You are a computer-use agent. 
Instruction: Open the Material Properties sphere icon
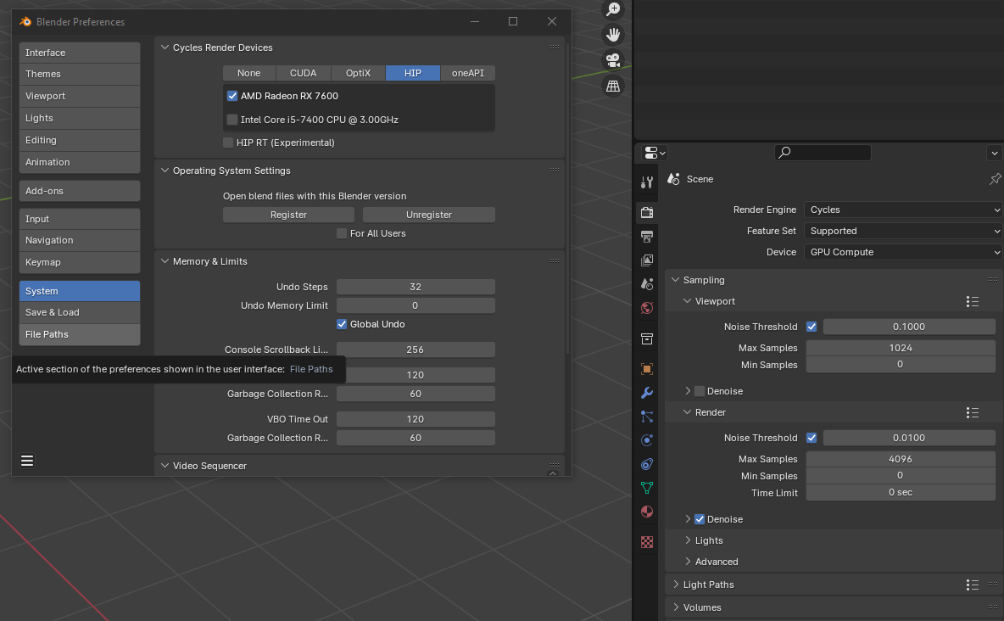coord(646,512)
